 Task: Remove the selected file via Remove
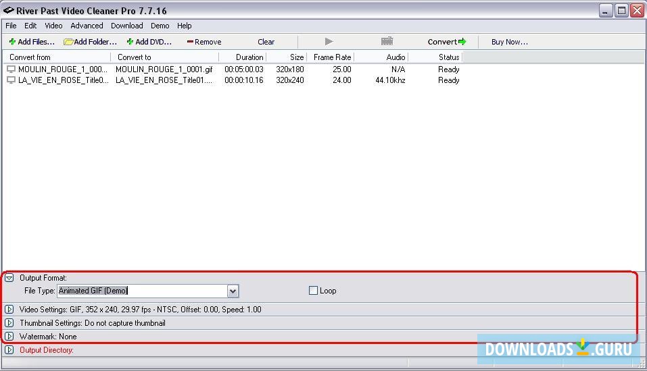pos(204,42)
